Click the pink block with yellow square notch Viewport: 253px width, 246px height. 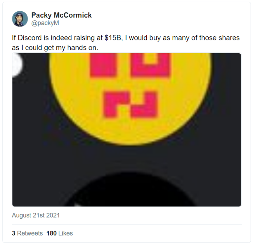(x=150, y=65)
